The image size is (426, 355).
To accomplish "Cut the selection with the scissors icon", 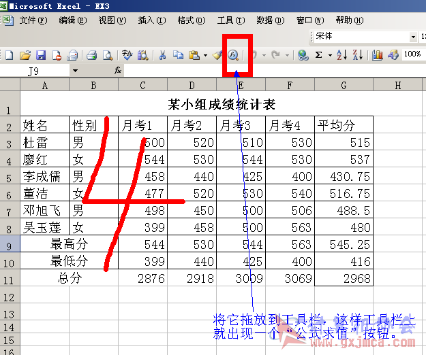I will point(162,55).
